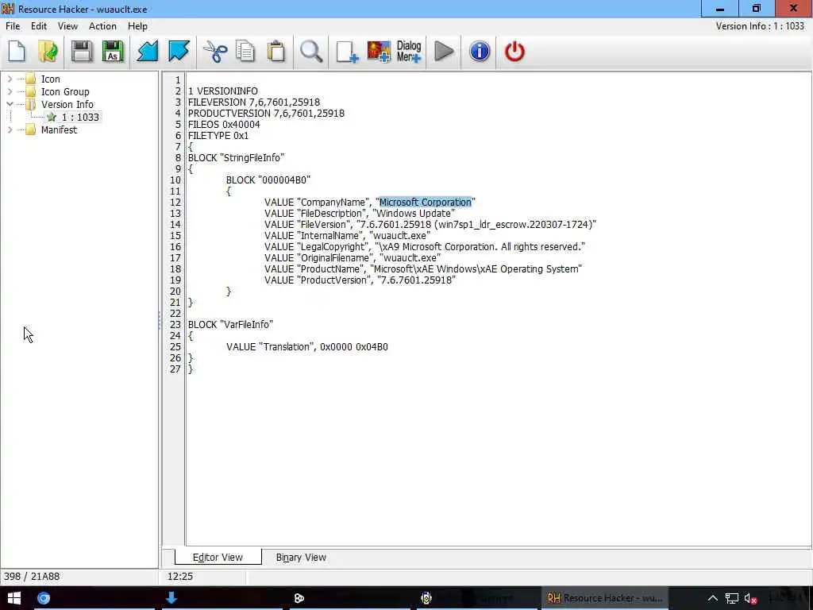This screenshot has height=610, width=813.
Task: Select the Icon folder in the tree
Action: [x=50, y=79]
